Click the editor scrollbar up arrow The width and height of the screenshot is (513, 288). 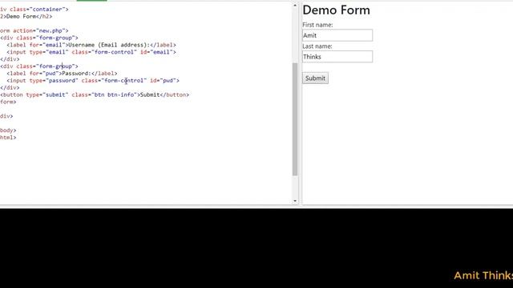click(295, 6)
